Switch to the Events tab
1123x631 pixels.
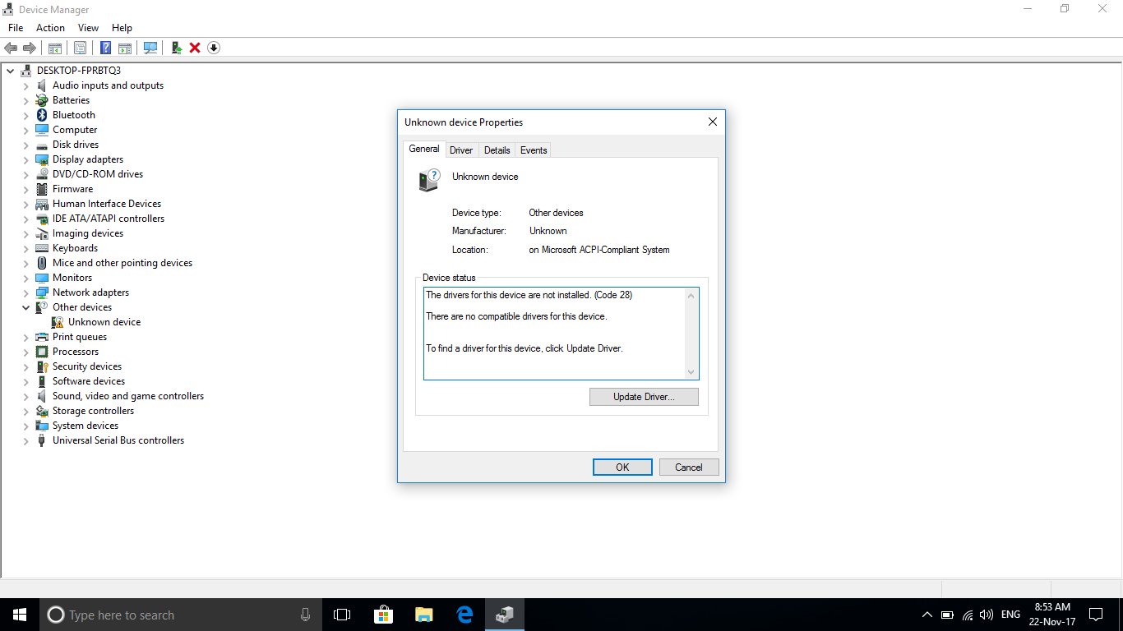[534, 150]
